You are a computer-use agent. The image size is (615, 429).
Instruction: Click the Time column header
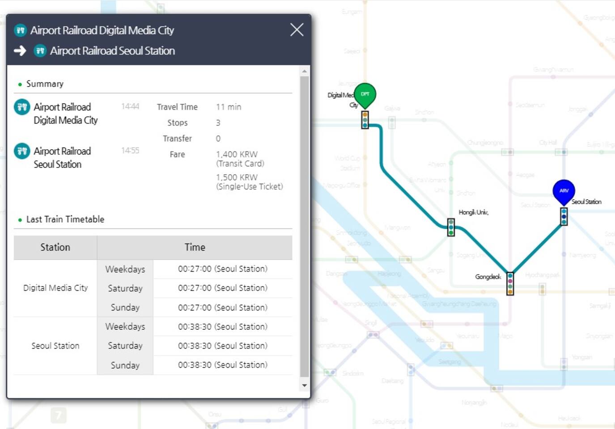tap(195, 248)
